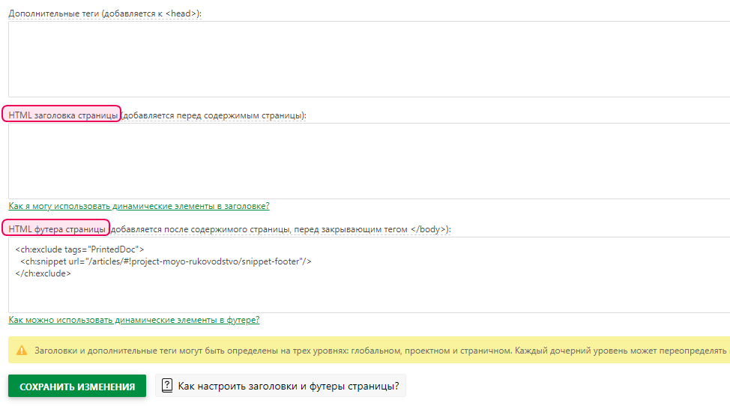Focus the Дополнительные теги text area

pyautogui.click(x=367, y=59)
